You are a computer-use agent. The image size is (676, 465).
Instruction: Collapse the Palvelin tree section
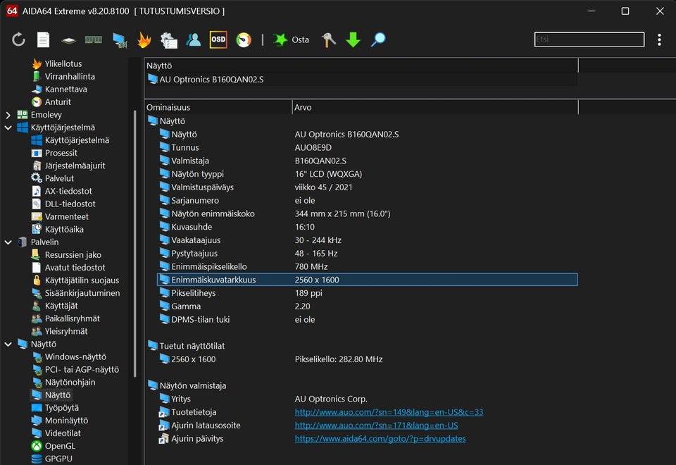(8, 242)
